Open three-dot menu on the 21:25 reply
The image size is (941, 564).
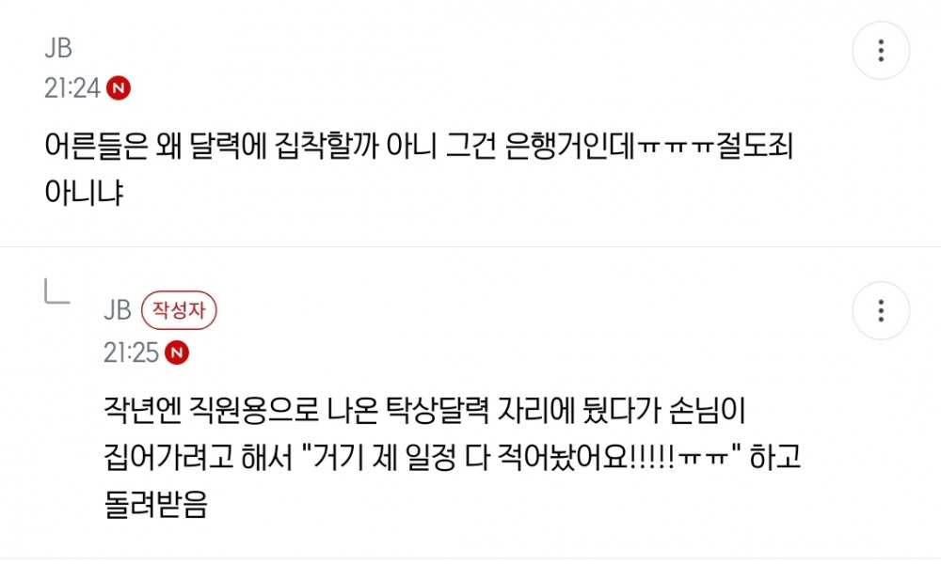tap(881, 310)
